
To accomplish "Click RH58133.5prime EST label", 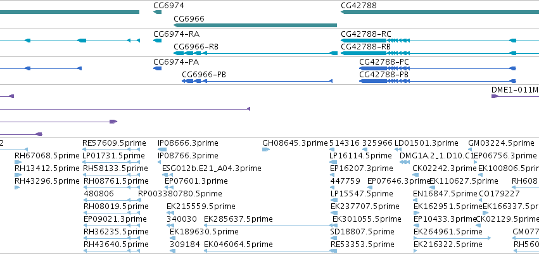I will click(x=116, y=168).
